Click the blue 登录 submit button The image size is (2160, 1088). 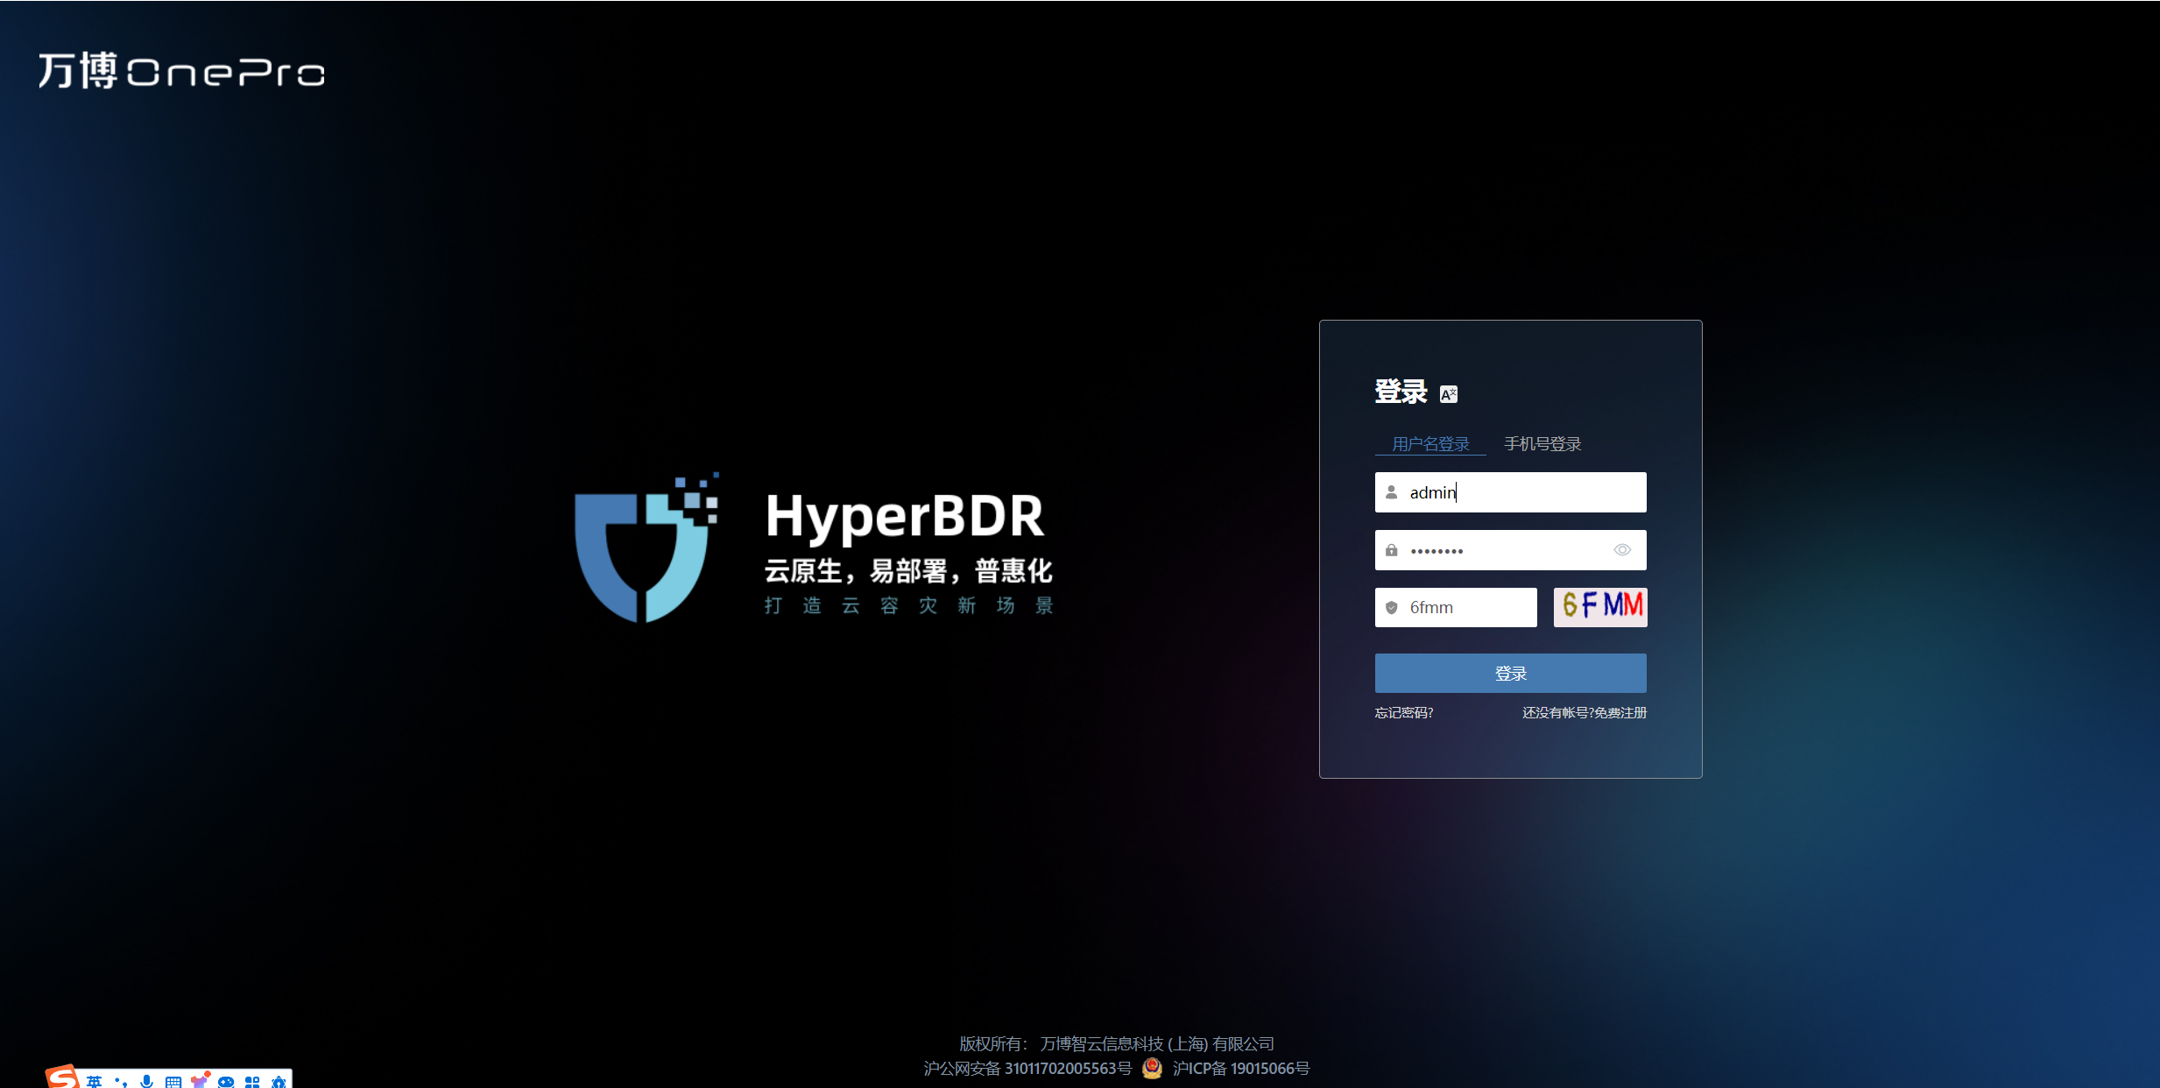coord(1511,674)
